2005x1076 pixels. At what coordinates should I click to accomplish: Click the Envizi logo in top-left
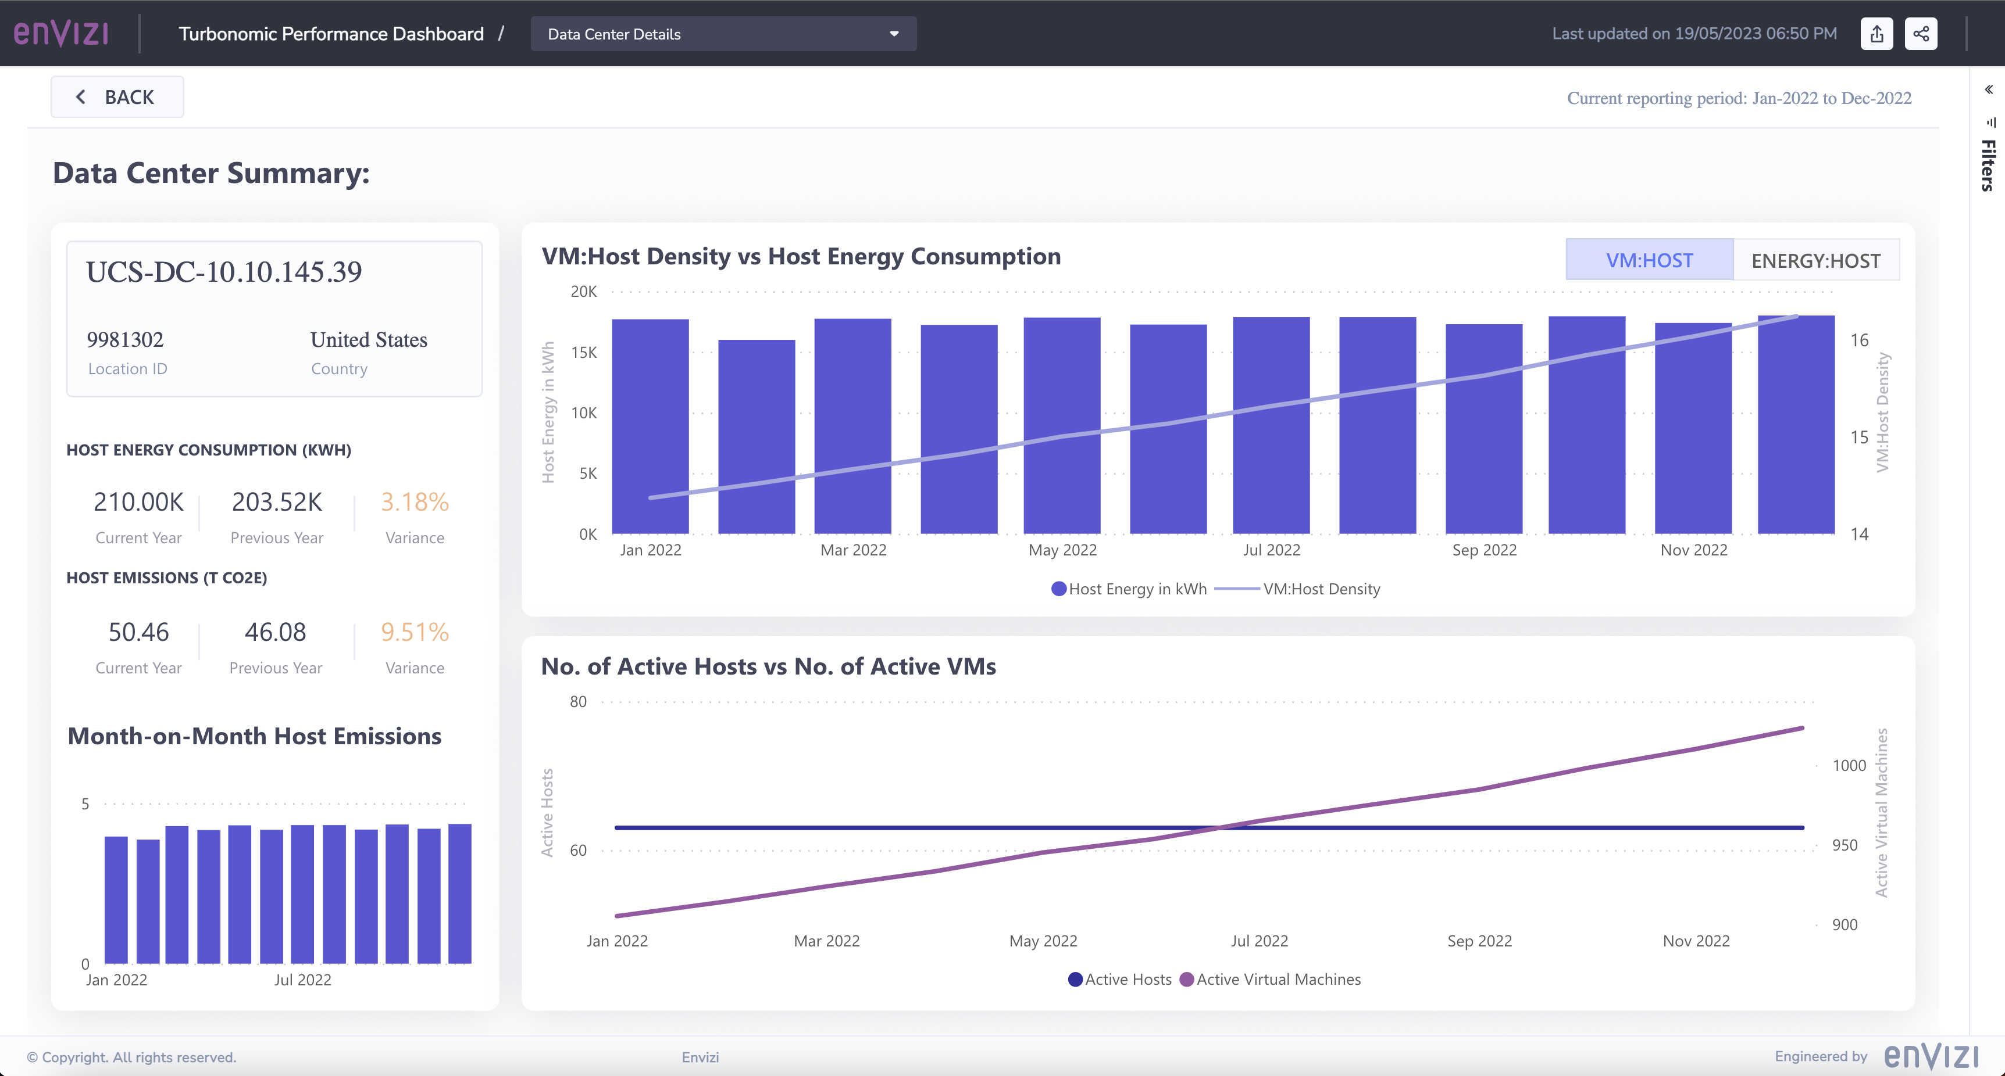[60, 34]
